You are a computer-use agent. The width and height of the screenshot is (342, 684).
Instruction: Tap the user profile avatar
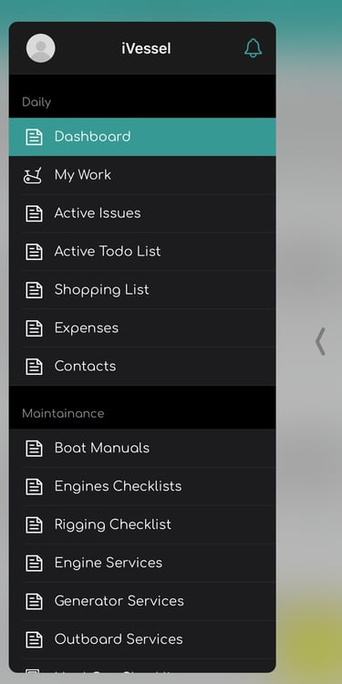(40, 48)
